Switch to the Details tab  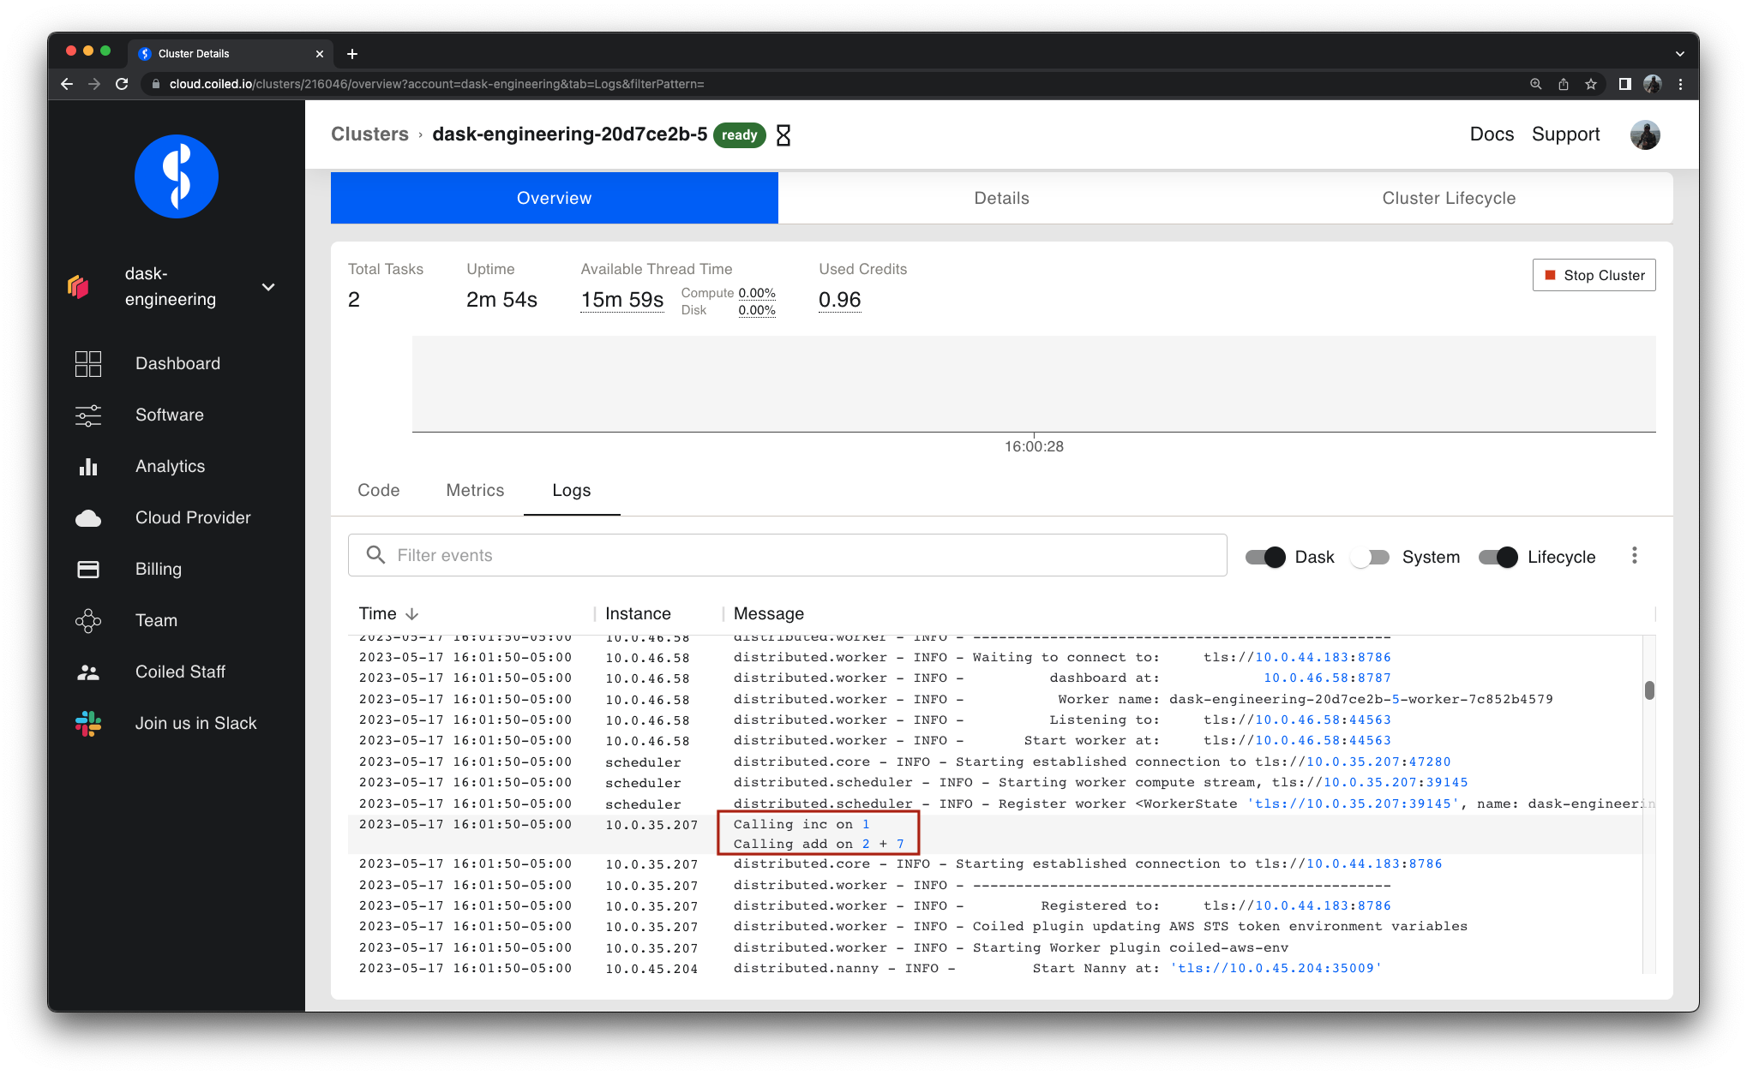pyautogui.click(x=1000, y=197)
